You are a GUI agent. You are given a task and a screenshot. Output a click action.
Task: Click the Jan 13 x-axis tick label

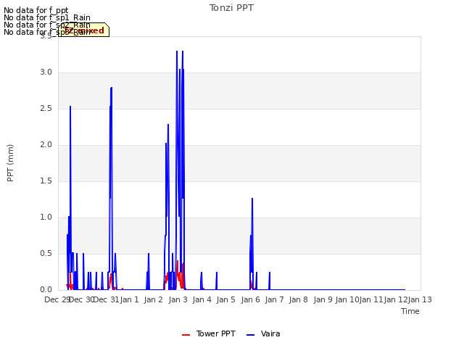tap(420, 299)
